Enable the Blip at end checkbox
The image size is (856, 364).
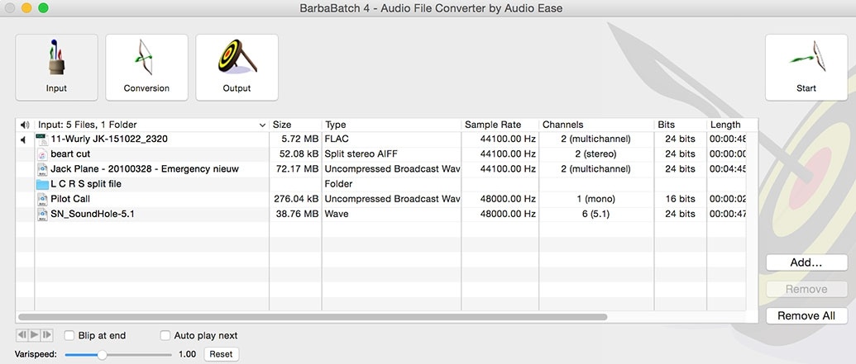69,336
